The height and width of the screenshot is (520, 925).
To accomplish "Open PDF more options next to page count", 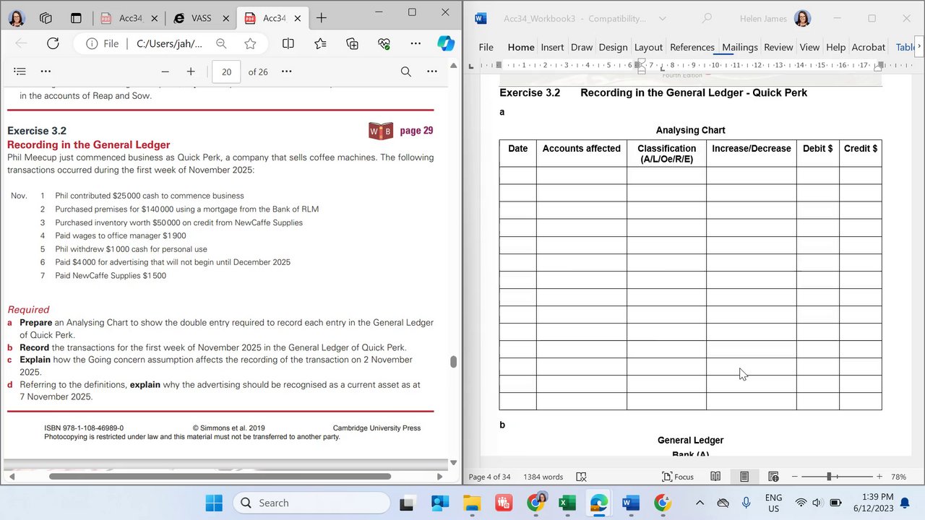I will point(287,71).
